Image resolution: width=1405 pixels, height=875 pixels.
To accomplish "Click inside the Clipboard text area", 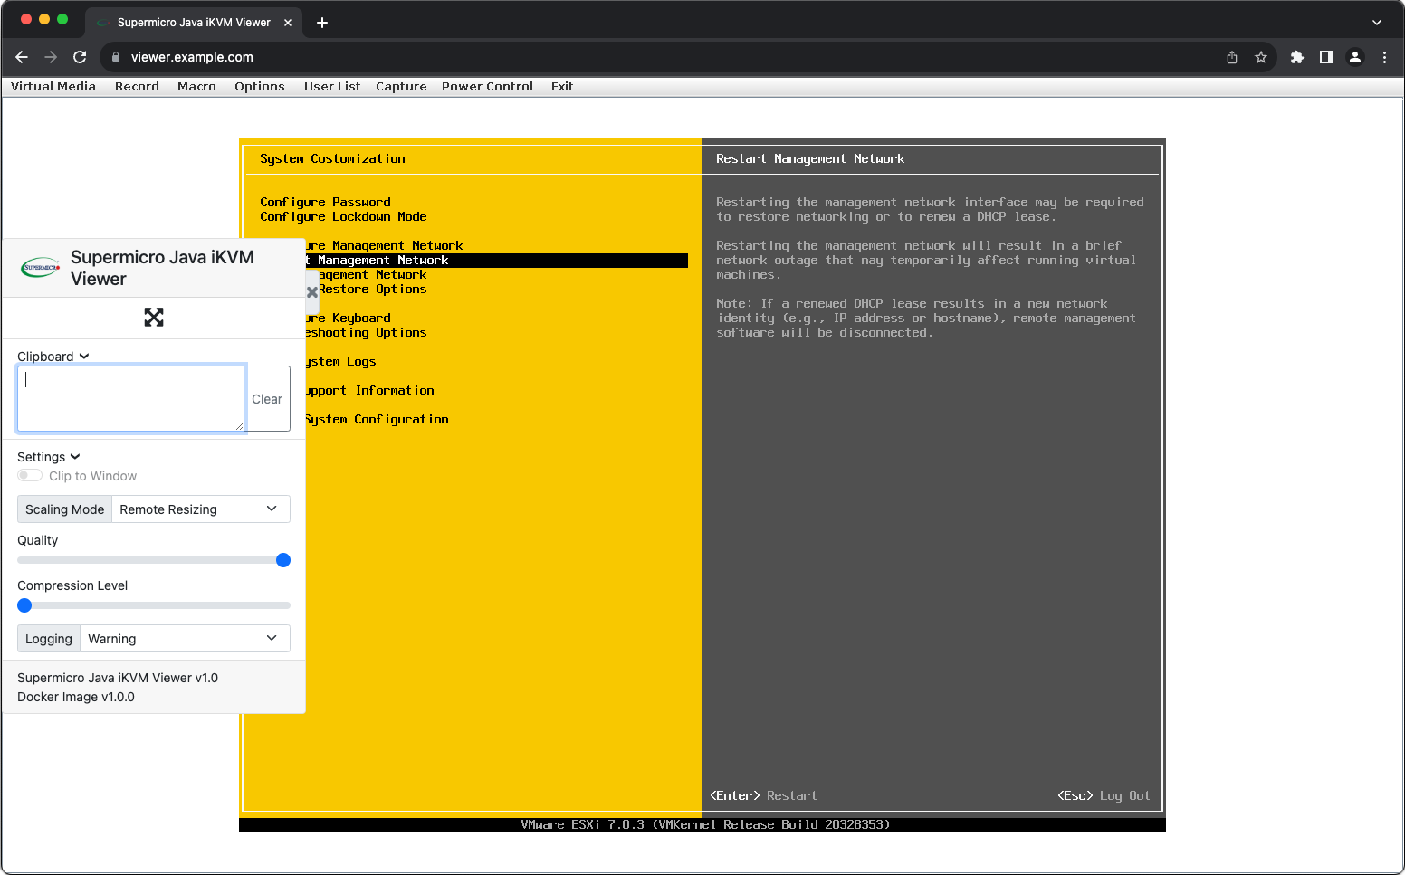I will click(130, 398).
